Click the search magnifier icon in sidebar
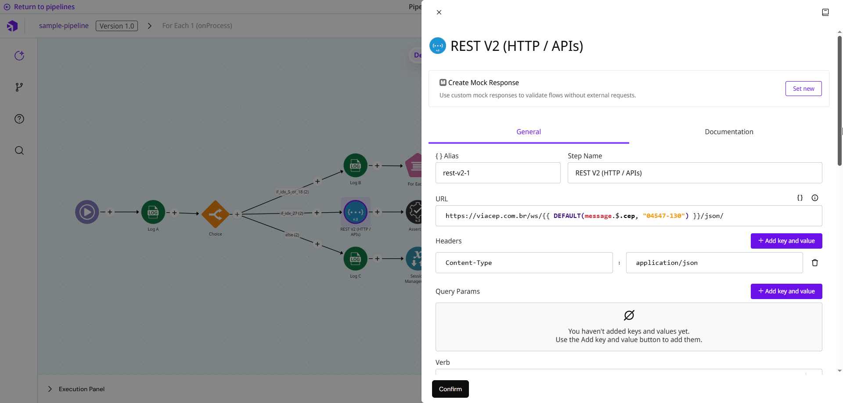843x403 pixels. point(19,150)
